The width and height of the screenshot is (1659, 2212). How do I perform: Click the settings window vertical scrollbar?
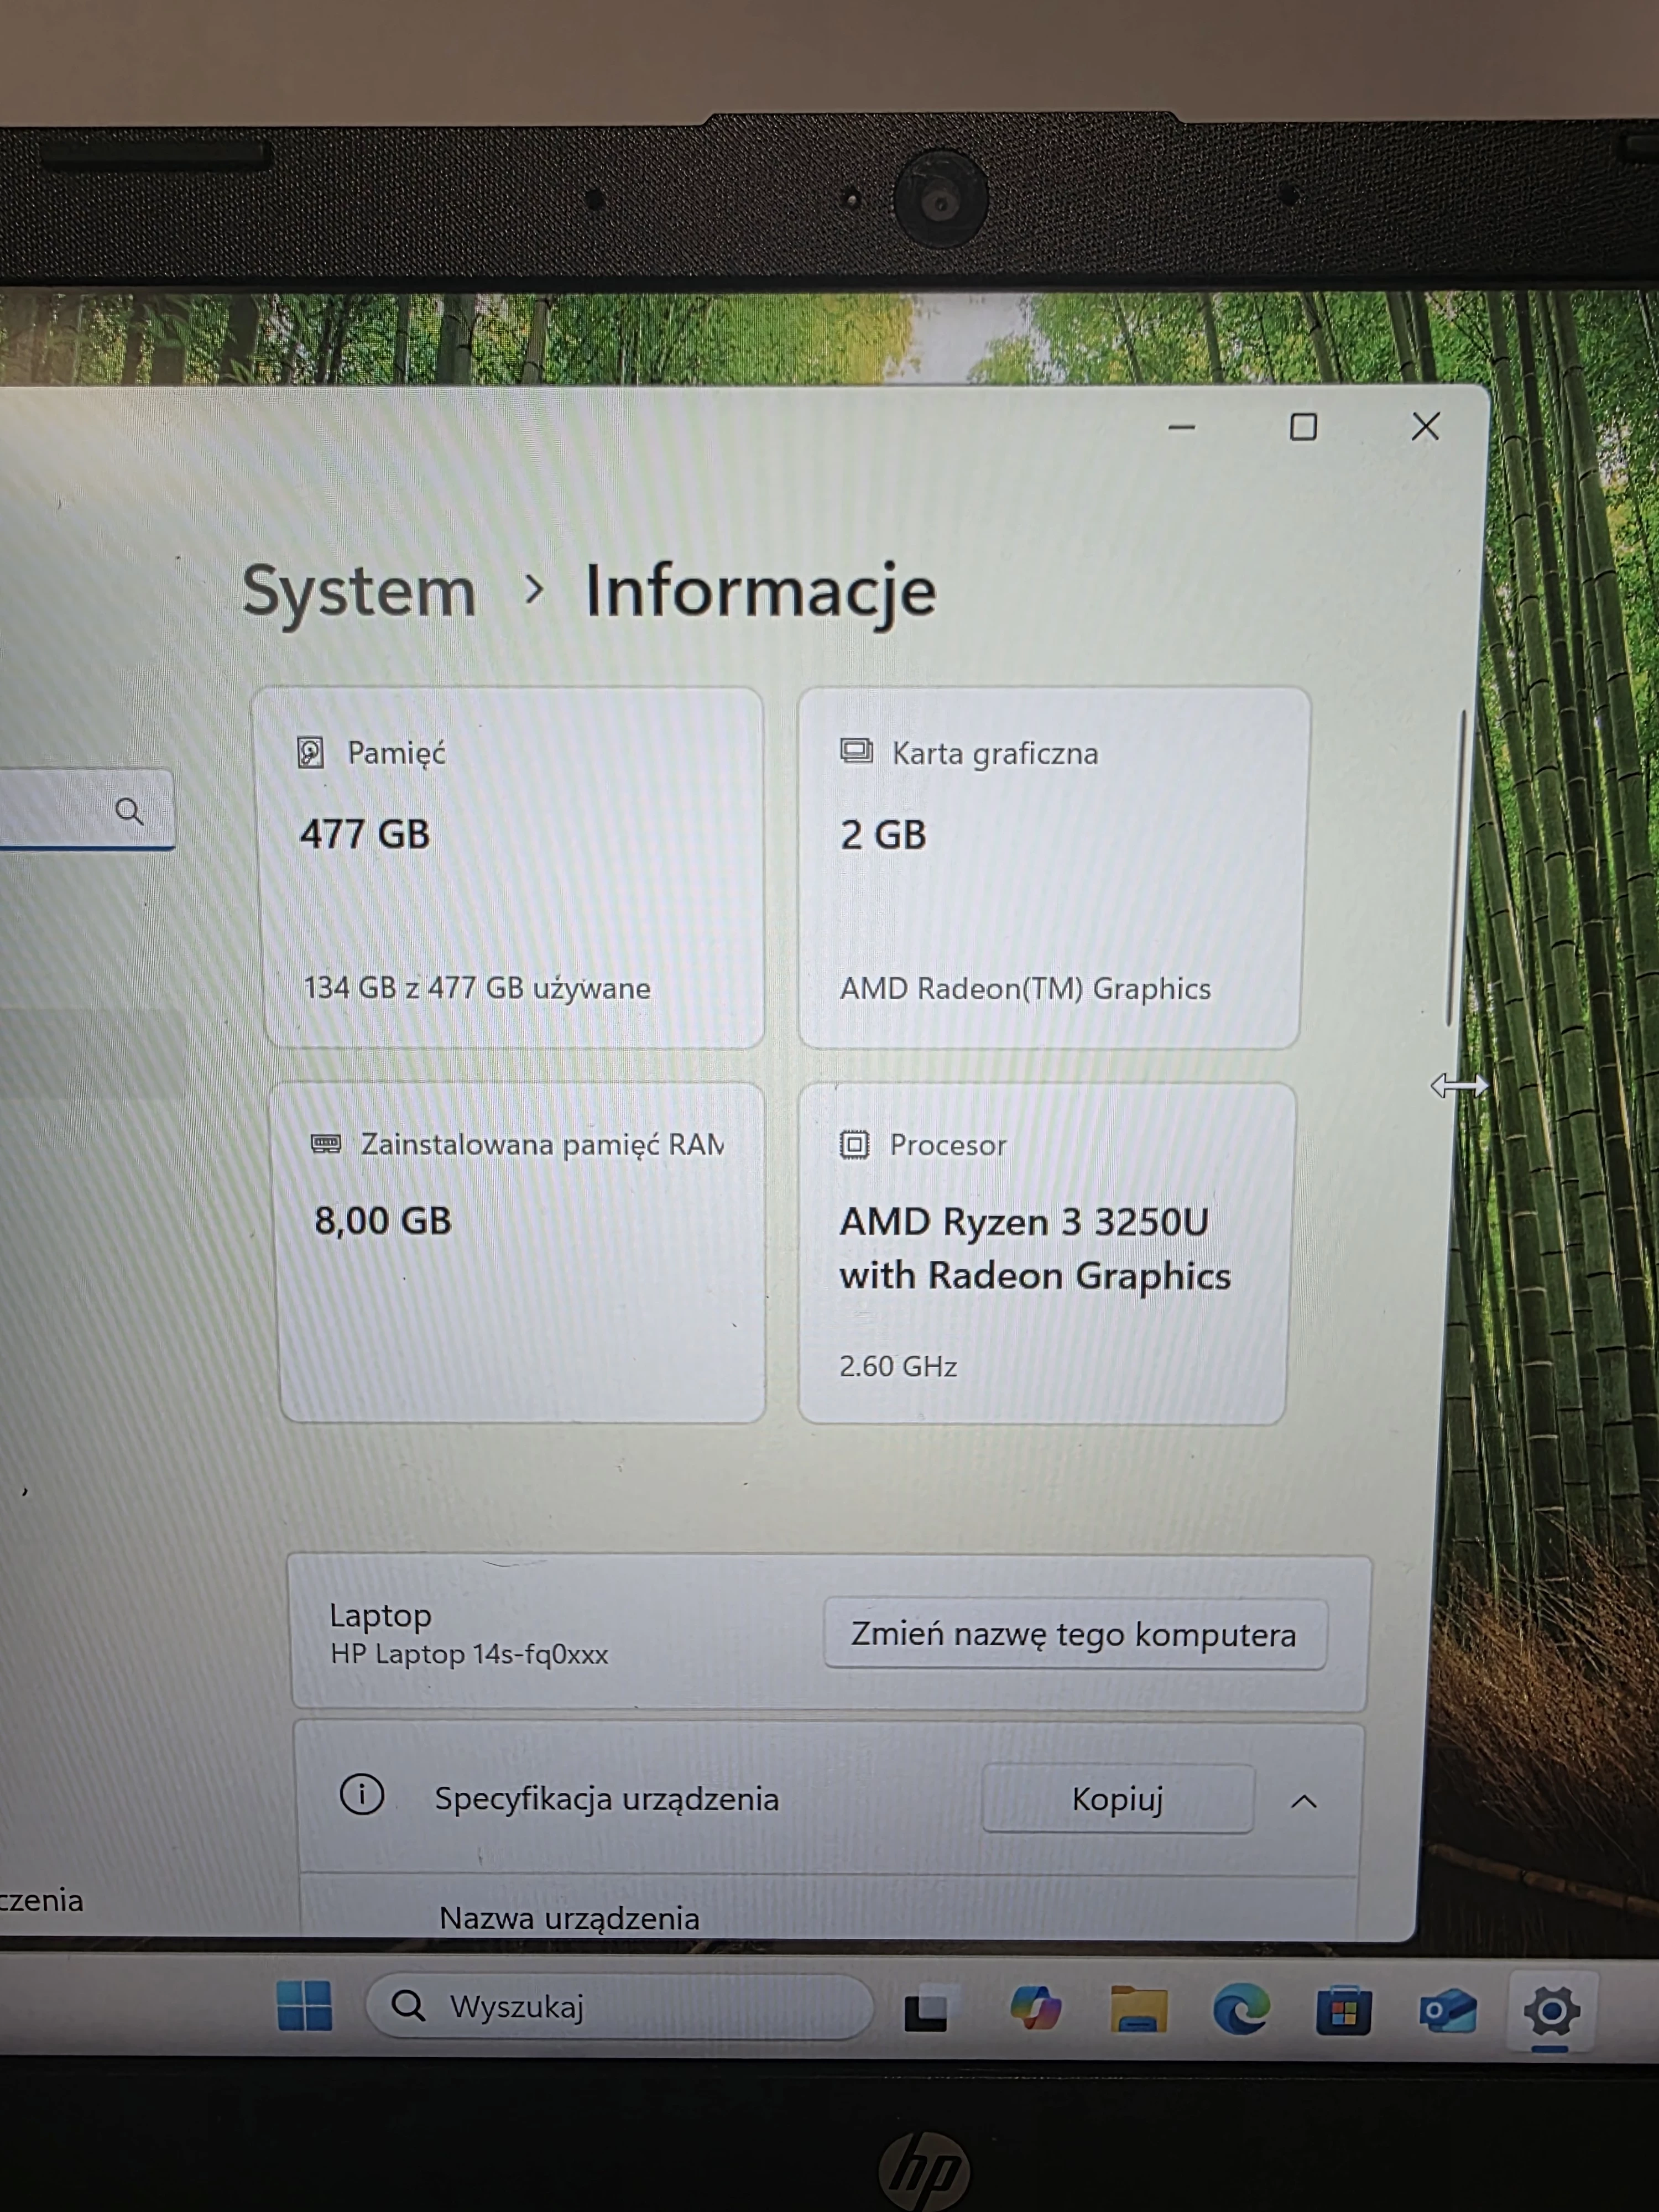[x=1456, y=867]
